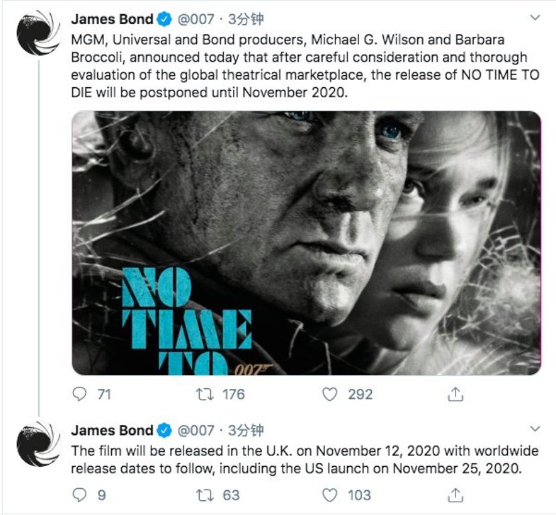Click reply icon on the first tweet
Image resolution: width=556 pixels, height=515 pixels.
[x=80, y=394]
